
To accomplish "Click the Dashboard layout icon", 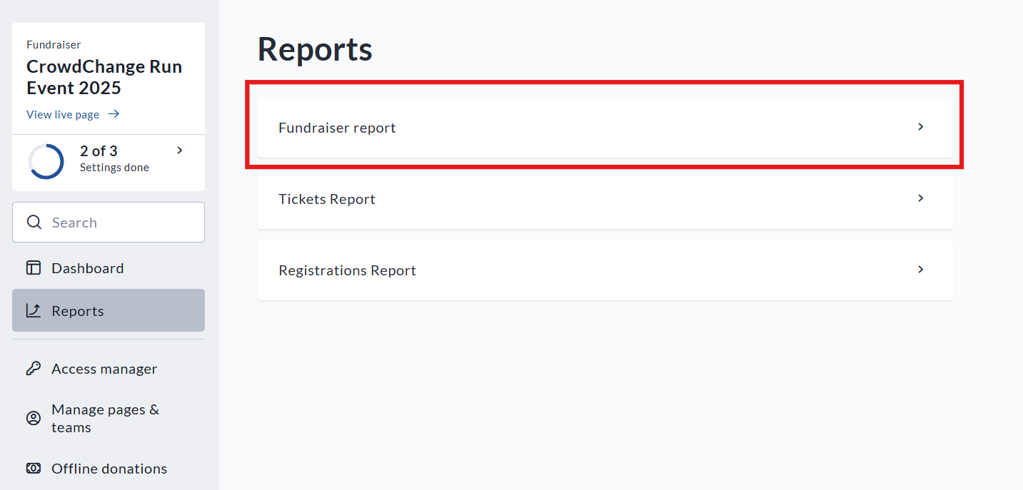I will click(x=34, y=268).
